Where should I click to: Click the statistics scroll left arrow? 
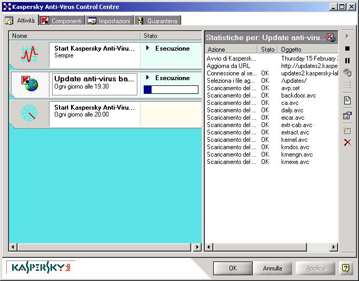pos(208,247)
